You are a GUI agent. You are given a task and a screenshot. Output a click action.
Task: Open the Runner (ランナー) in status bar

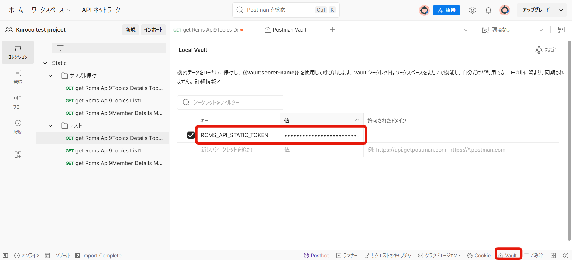pos(347,256)
